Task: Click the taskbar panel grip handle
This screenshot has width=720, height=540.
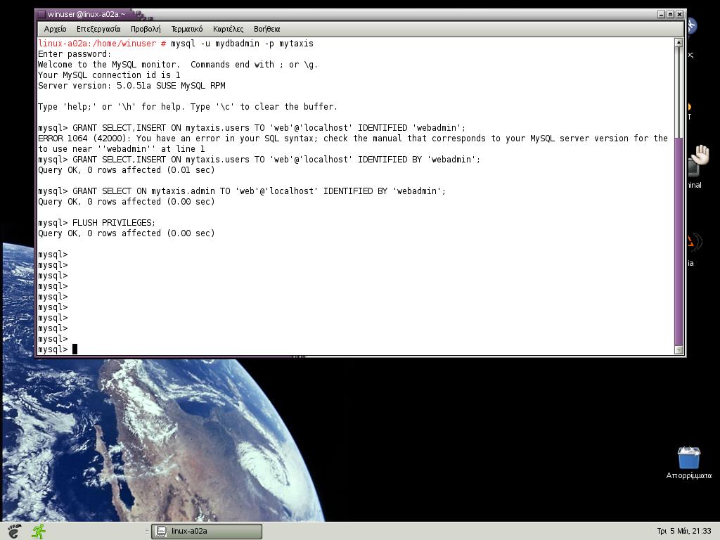Action: (x=146, y=532)
